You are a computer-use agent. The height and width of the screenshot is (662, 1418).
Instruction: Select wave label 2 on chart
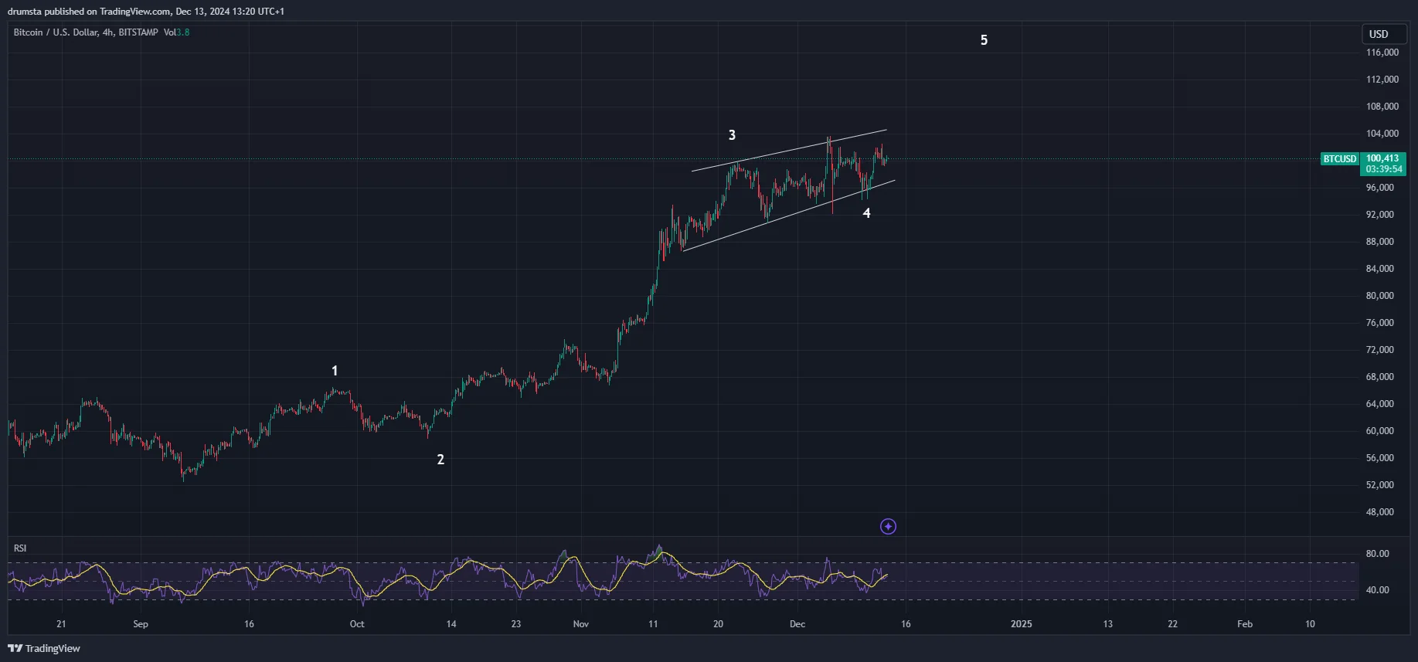click(x=440, y=460)
